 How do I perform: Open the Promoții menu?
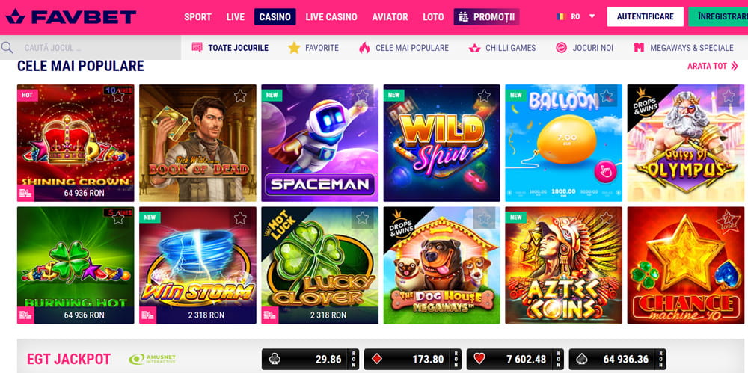[487, 17]
